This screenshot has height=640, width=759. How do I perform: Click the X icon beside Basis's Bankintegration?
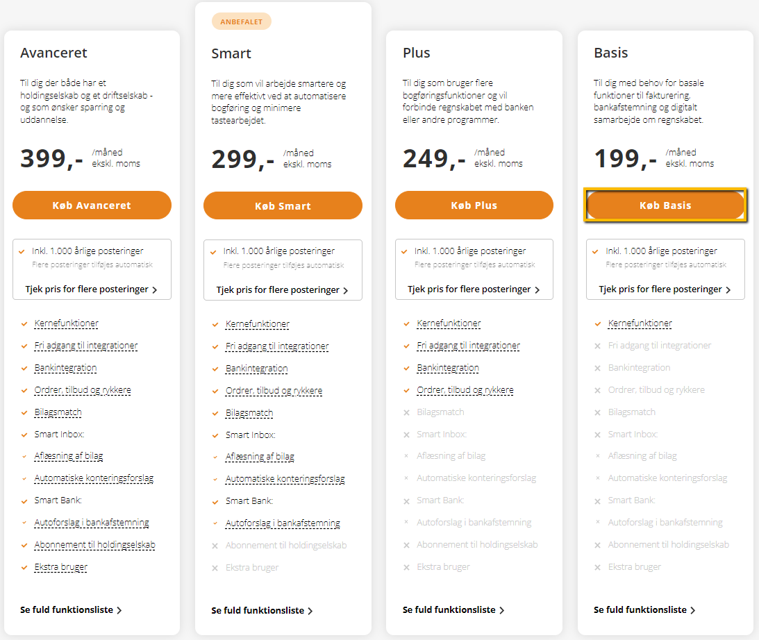click(x=598, y=368)
